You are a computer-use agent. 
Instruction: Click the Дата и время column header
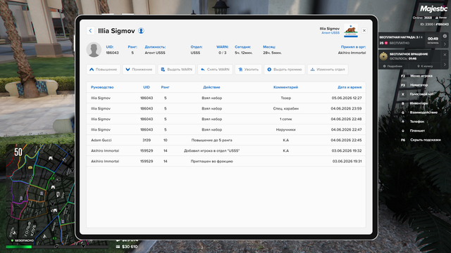tap(350, 87)
